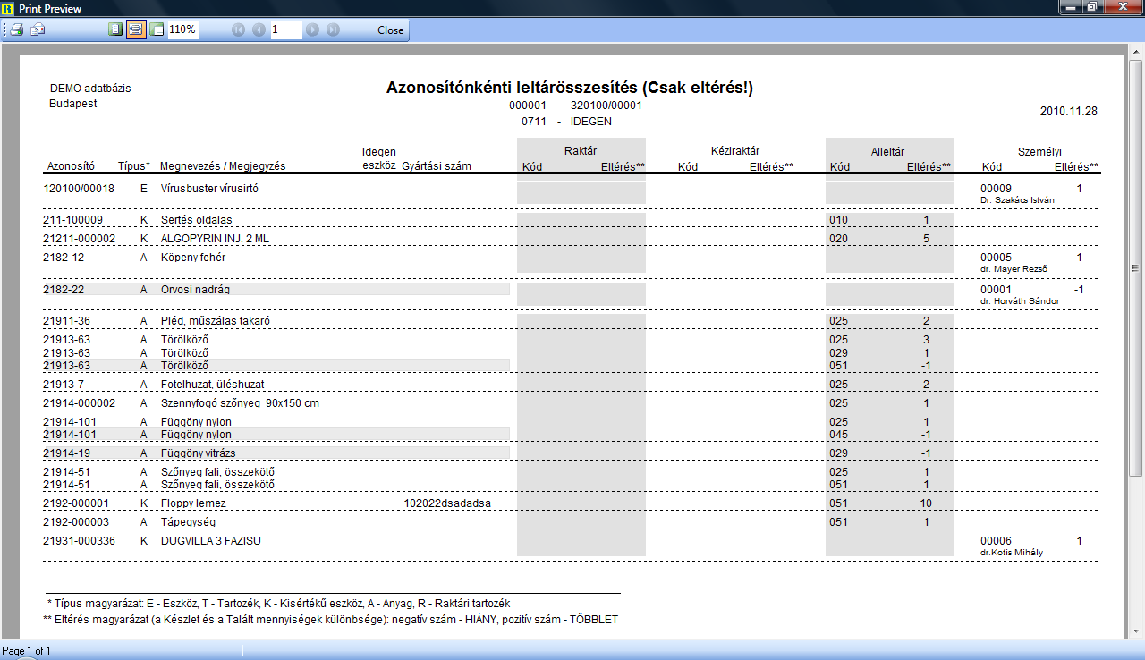This screenshot has height=660, width=1145.
Task: Click the 'Gyártási szám' column header
Action: (x=437, y=166)
